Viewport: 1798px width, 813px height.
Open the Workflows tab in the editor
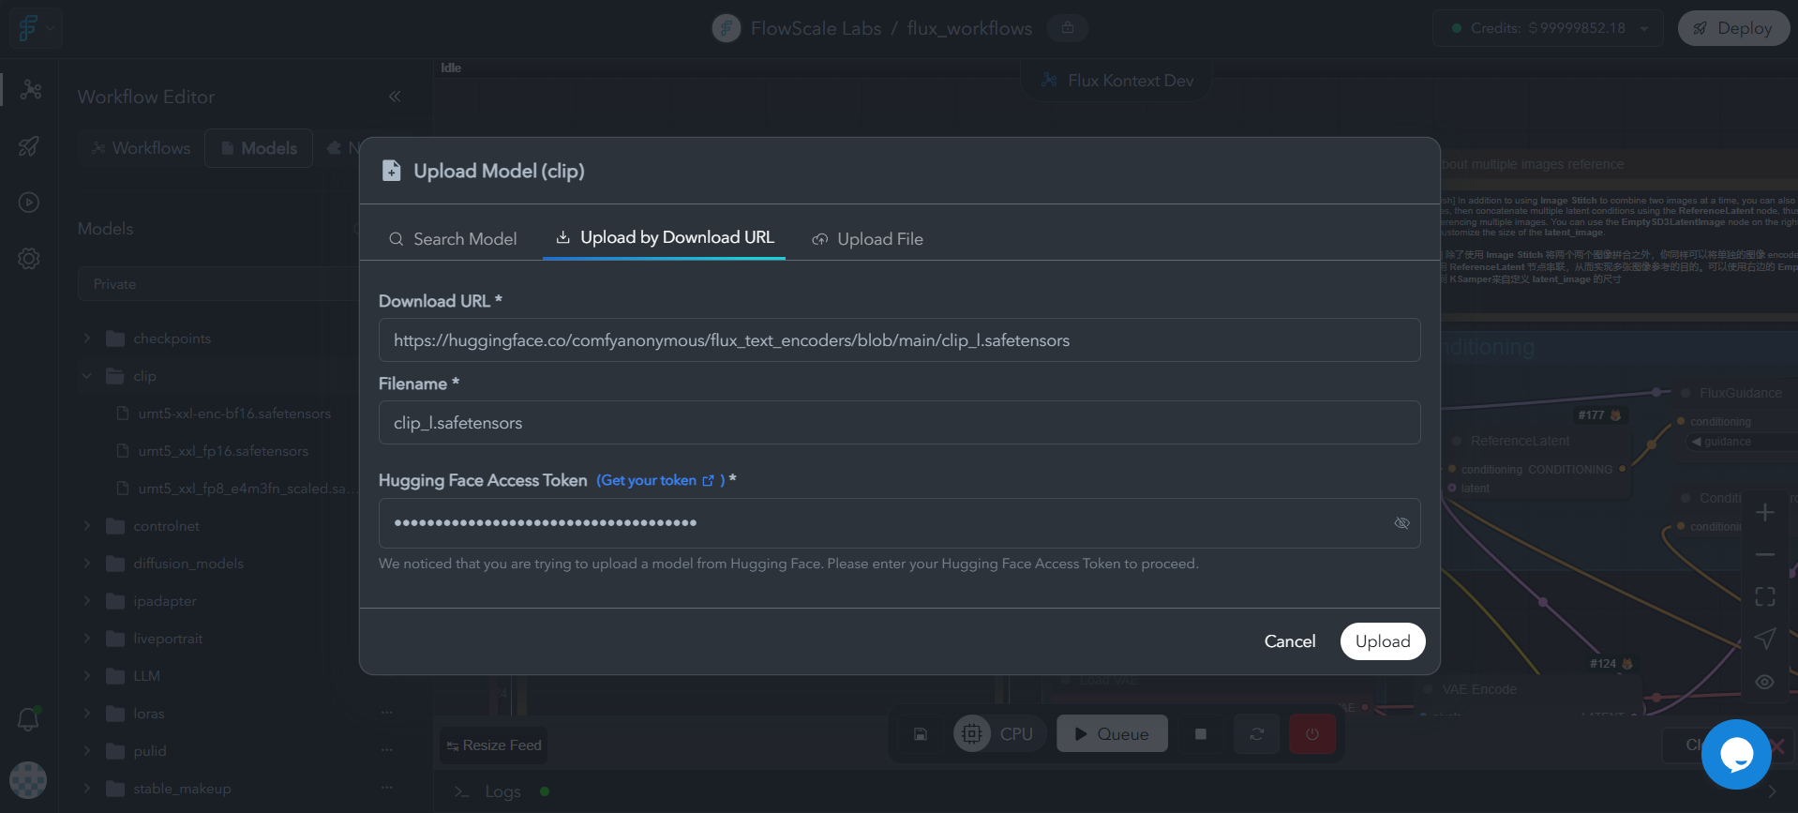[141, 148]
